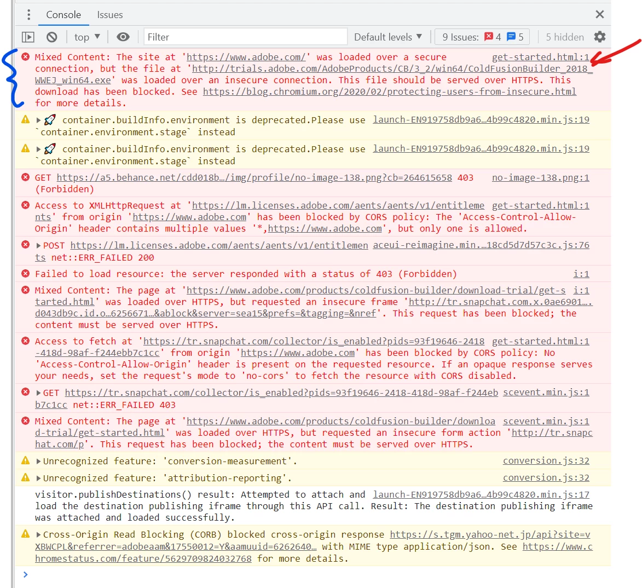Expand the first container.buildInfo warning
This screenshot has width=642, height=588.
pyautogui.click(x=38, y=120)
